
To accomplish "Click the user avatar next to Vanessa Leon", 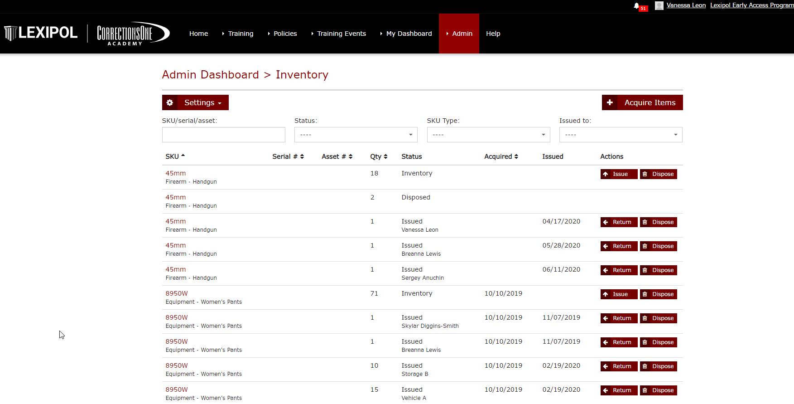I will pyautogui.click(x=659, y=5).
